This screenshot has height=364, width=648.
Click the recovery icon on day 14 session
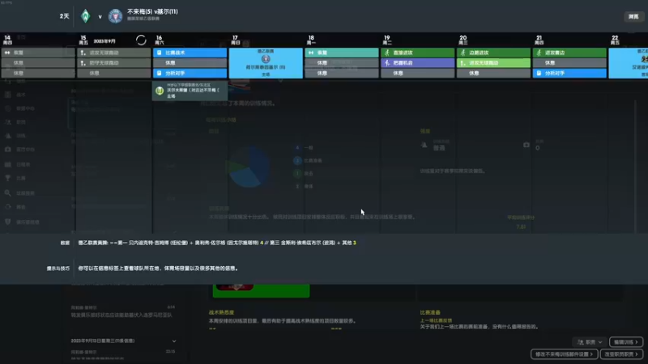(x=7, y=53)
